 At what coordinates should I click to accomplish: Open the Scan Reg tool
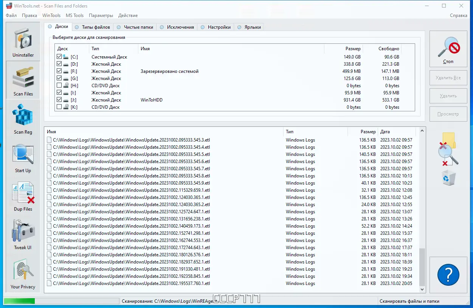23,119
